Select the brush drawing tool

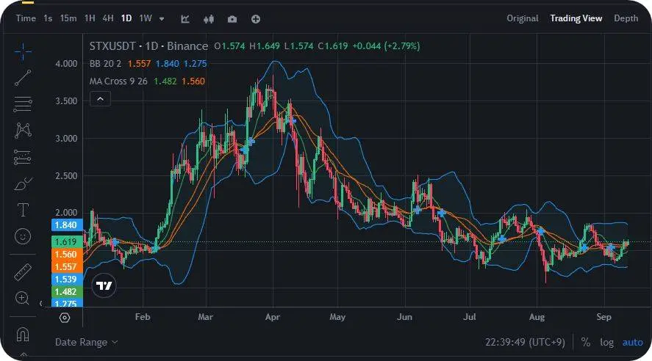[x=23, y=184]
